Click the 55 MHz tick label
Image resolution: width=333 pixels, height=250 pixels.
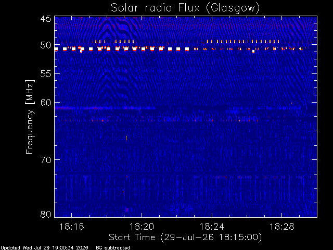46,74
